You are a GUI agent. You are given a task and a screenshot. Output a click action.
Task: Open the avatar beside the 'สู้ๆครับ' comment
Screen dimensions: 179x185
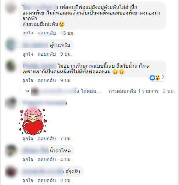[x=11, y=172]
